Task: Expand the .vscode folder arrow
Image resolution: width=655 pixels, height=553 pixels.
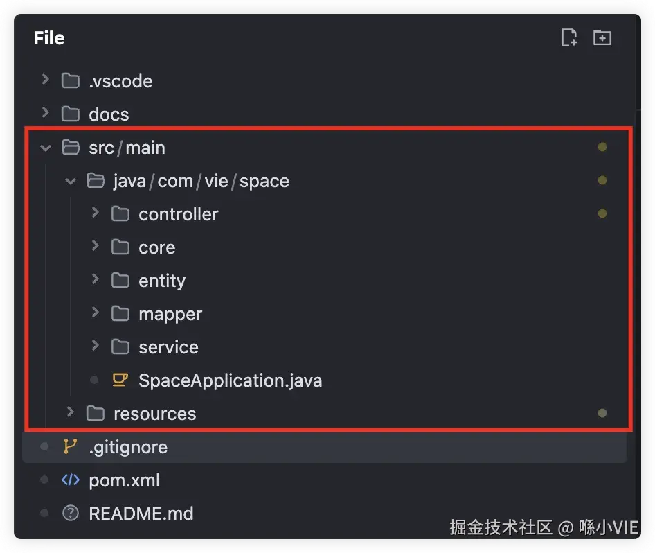Action: click(46, 80)
